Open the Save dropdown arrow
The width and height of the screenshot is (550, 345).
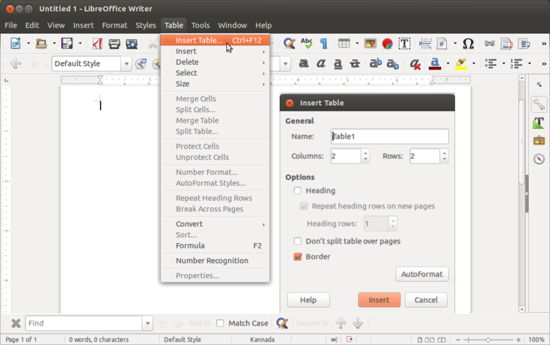pyautogui.click(x=80, y=43)
